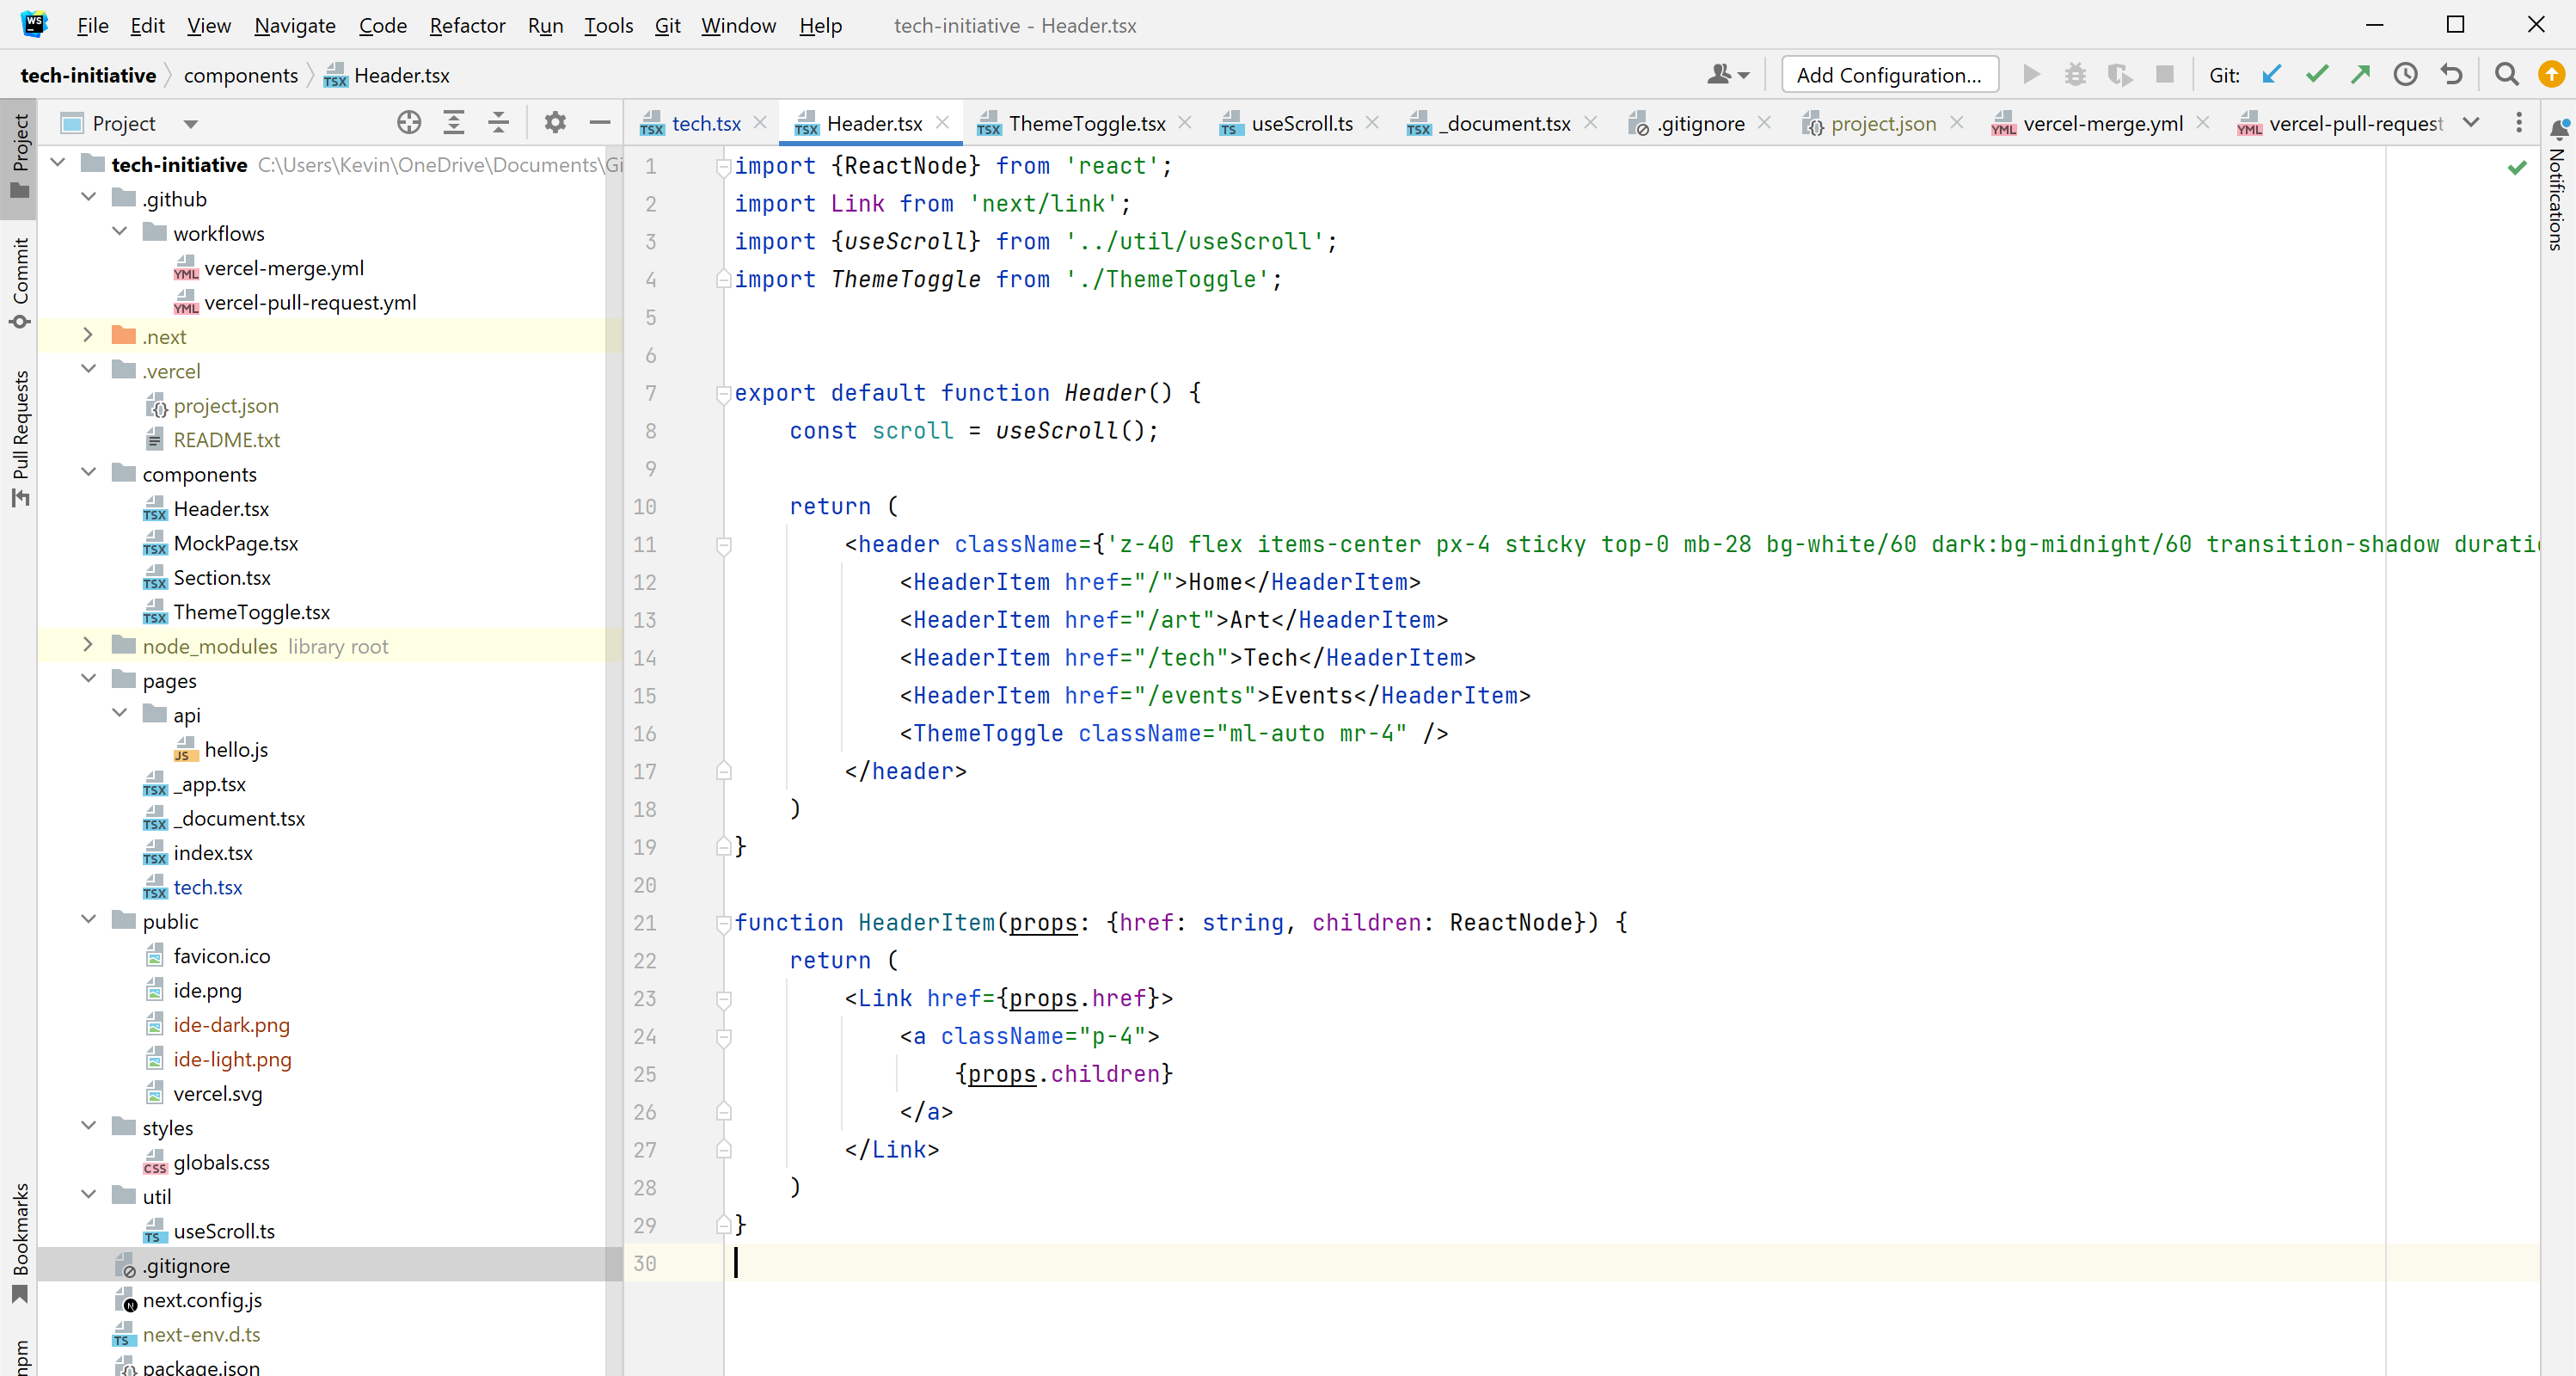
Task: Click Select Opened File crosshair icon
Action: (x=408, y=123)
